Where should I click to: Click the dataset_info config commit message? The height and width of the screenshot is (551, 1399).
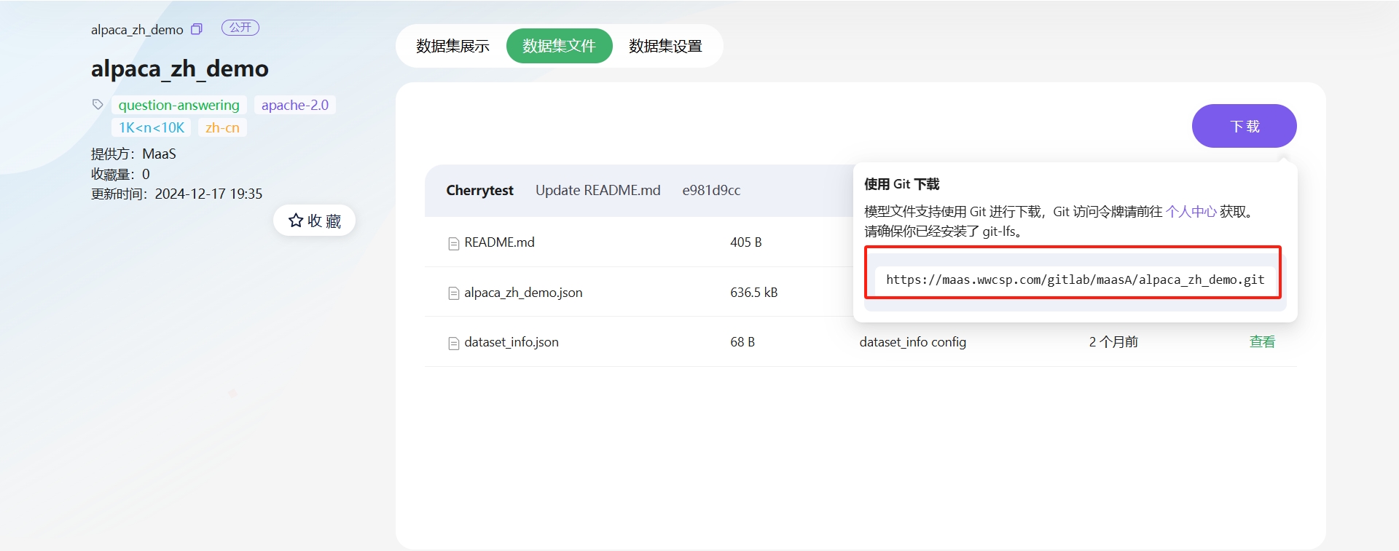coord(912,342)
